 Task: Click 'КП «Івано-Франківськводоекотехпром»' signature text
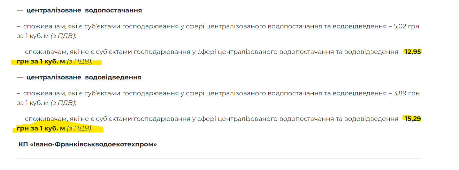point(88,144)
